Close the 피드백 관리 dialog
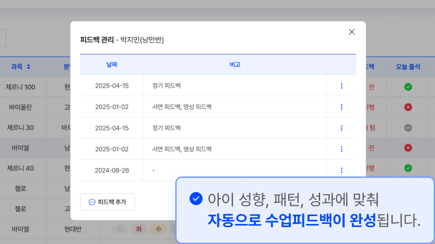This screenshot has width=435, height=244. (352, 32)
